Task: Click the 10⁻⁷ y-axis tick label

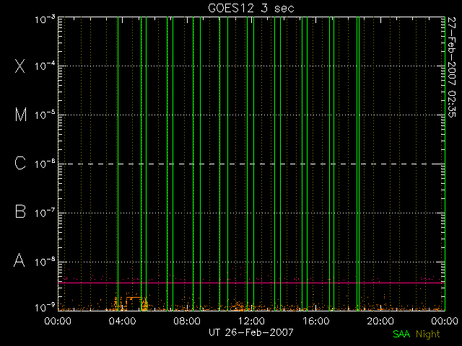Action: pyautogui.click(x=45, y=213)
